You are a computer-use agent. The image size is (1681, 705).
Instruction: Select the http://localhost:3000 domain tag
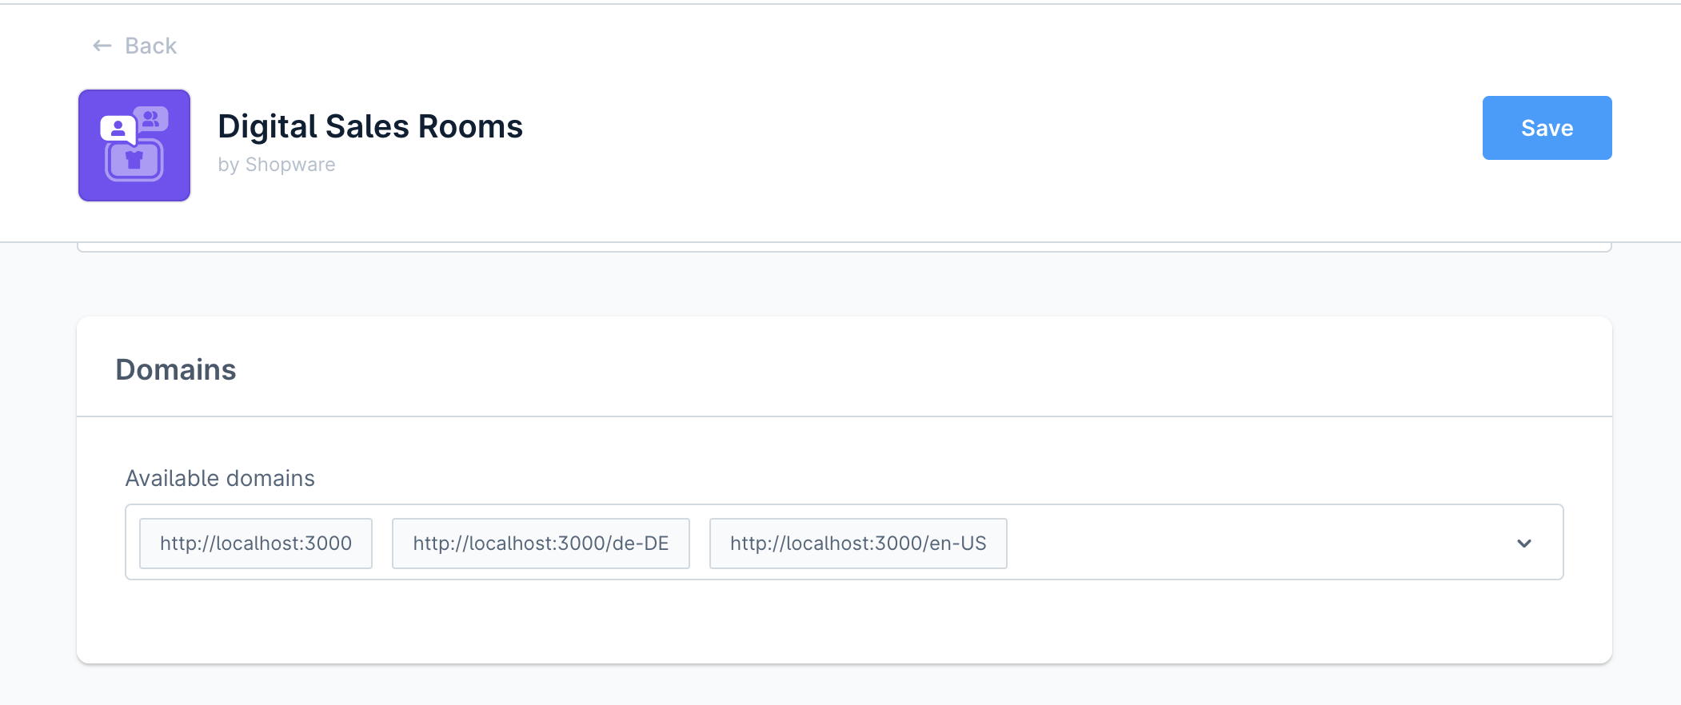(x=256, y=544)
